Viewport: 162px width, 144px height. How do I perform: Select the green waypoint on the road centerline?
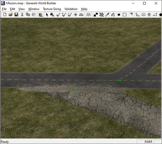[120, 81]
